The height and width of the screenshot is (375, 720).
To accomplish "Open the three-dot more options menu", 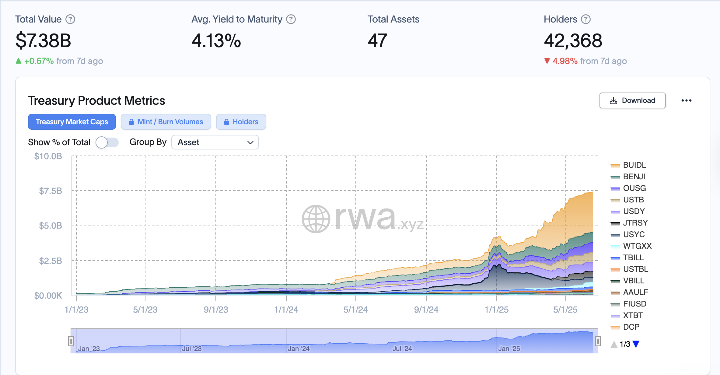I will pyautogui.click(x=687, y=100).
